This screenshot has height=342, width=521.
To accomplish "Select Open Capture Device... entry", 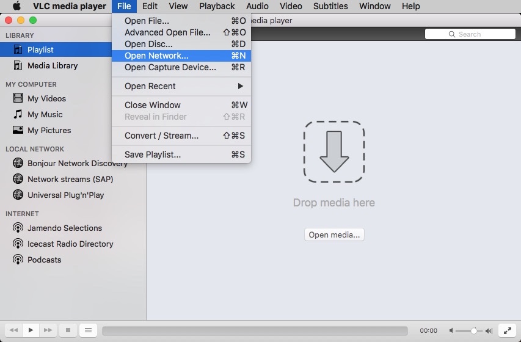I will [181, 67].
